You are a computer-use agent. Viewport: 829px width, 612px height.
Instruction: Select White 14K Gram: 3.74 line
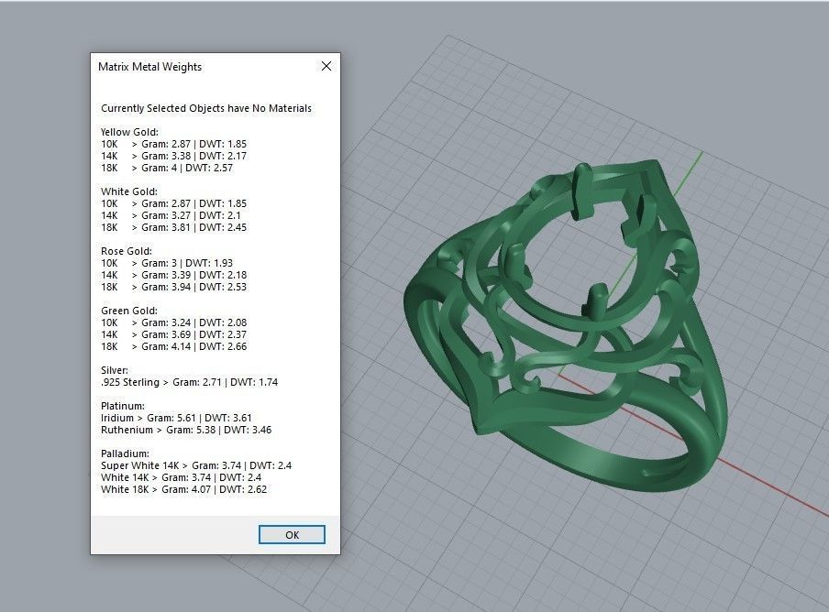tap(181, 478)
